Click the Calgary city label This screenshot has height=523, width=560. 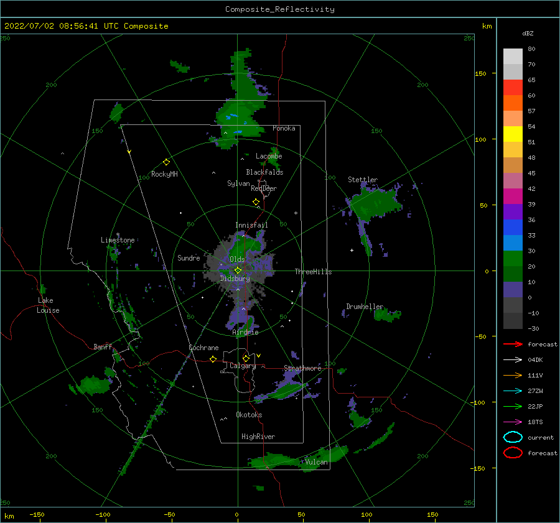coord(243,366)
